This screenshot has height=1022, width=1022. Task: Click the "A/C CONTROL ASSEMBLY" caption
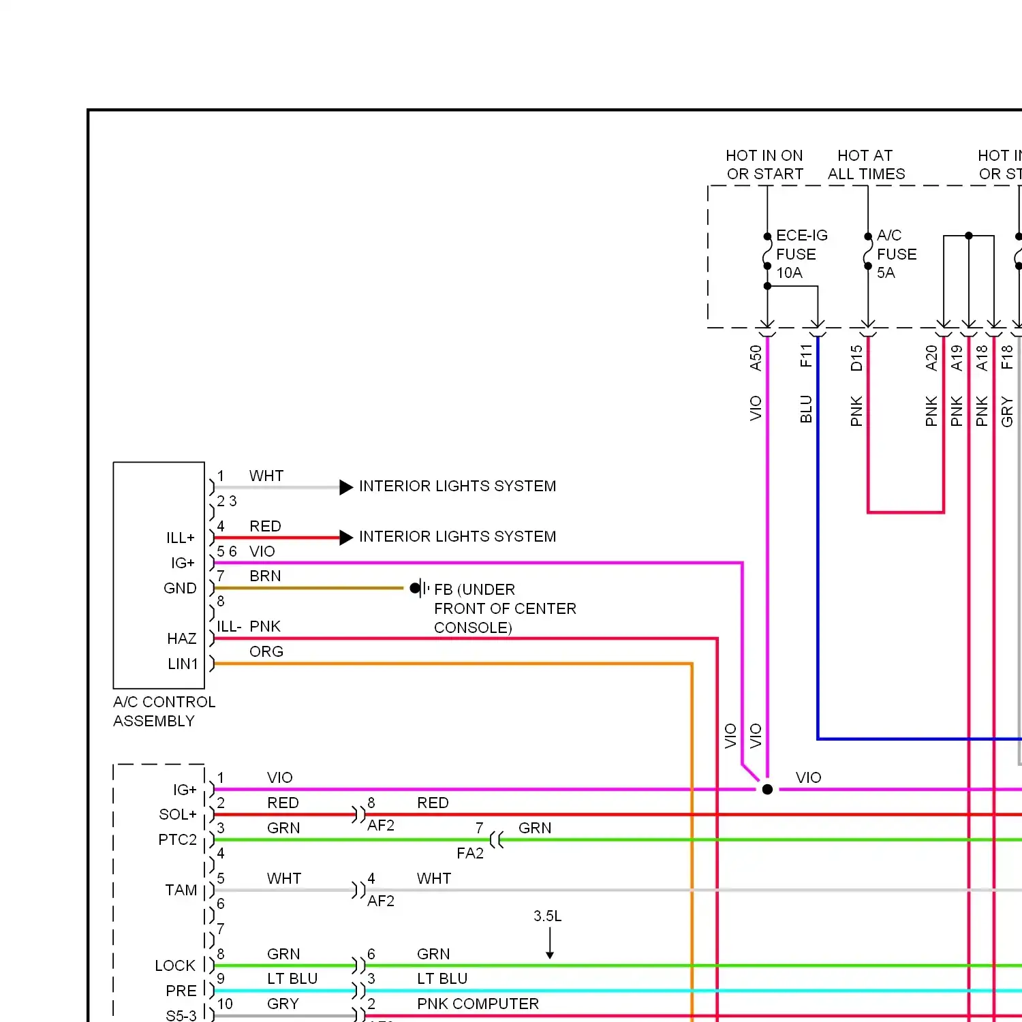tap(164, 711)
